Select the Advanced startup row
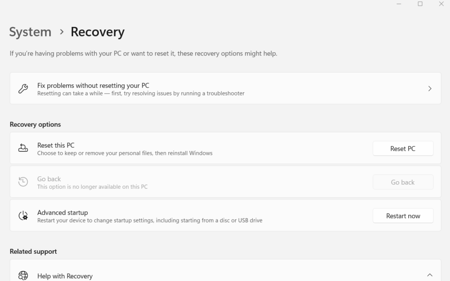This screenshot has width=450, height=281. pos(176,215)
